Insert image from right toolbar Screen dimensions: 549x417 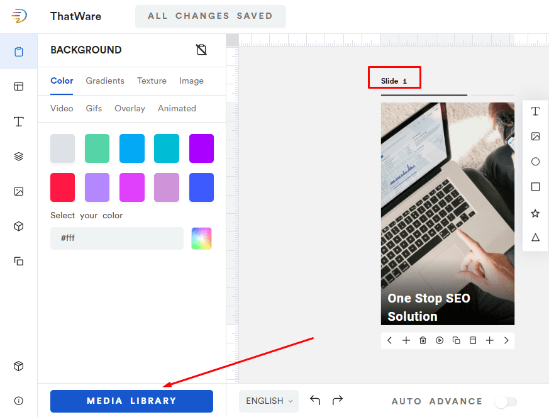coord(535,136)
